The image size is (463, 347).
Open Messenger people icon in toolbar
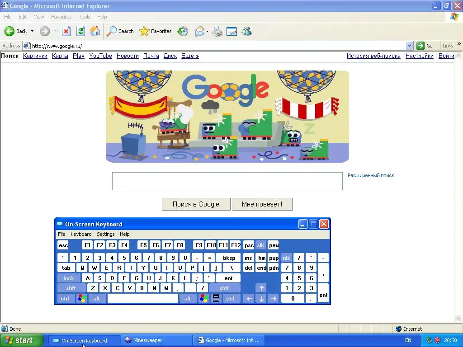tap(246, 31)
